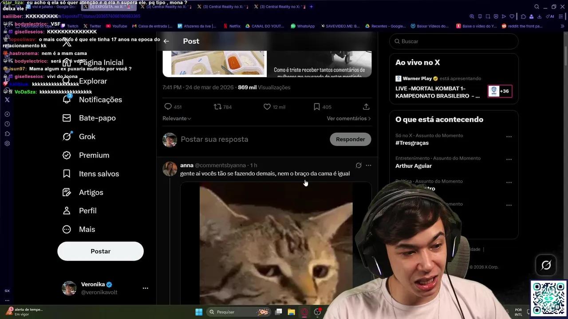Image resolution: width=568 pixels, height=319 pixels.
Task: Open the reddit front page bookmark
Action: 522,26
